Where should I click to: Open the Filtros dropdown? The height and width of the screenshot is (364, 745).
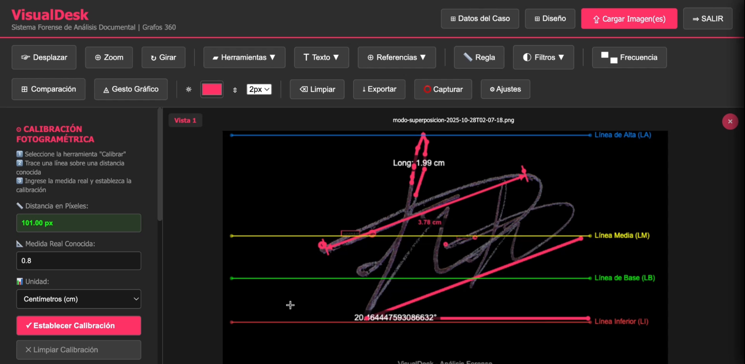point(543,57)
